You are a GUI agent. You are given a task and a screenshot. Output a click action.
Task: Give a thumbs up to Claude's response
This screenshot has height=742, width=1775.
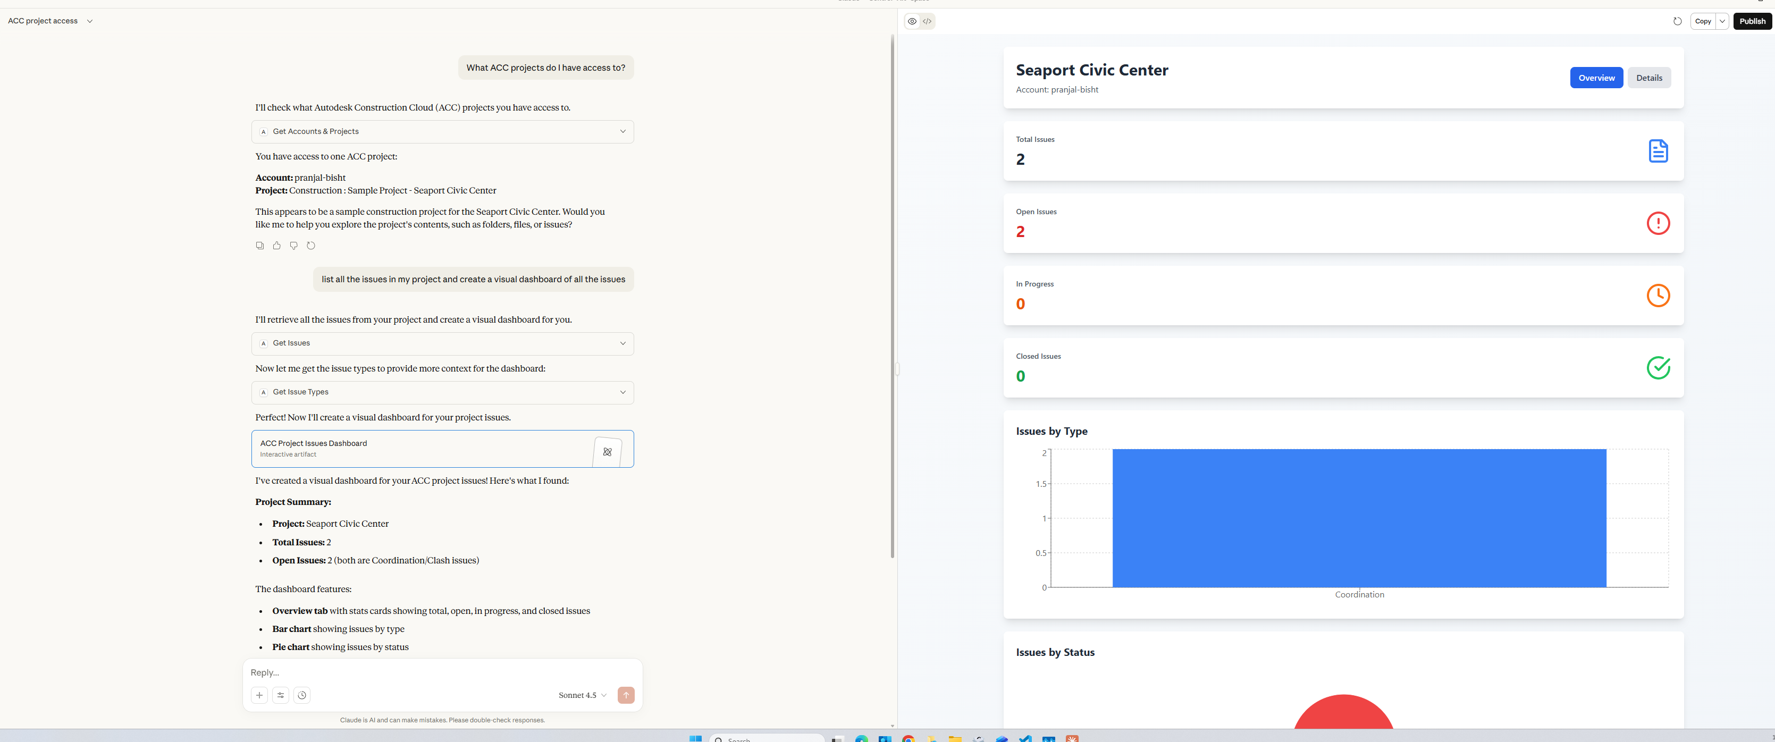(x=276, y=245)
